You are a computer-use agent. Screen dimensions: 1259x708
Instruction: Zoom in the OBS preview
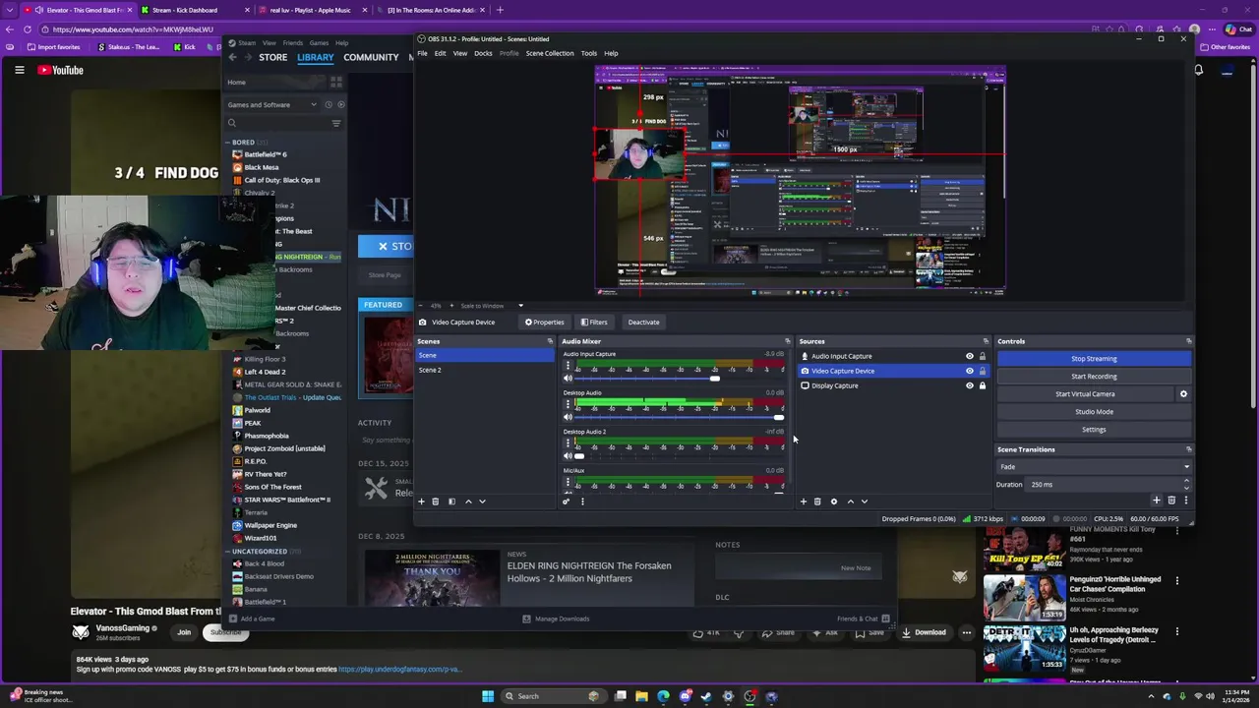(450, 306)
